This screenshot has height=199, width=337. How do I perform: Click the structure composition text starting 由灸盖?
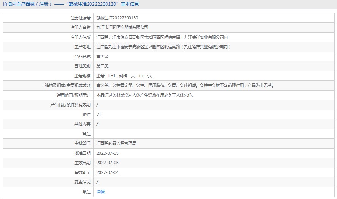point(185,86)
